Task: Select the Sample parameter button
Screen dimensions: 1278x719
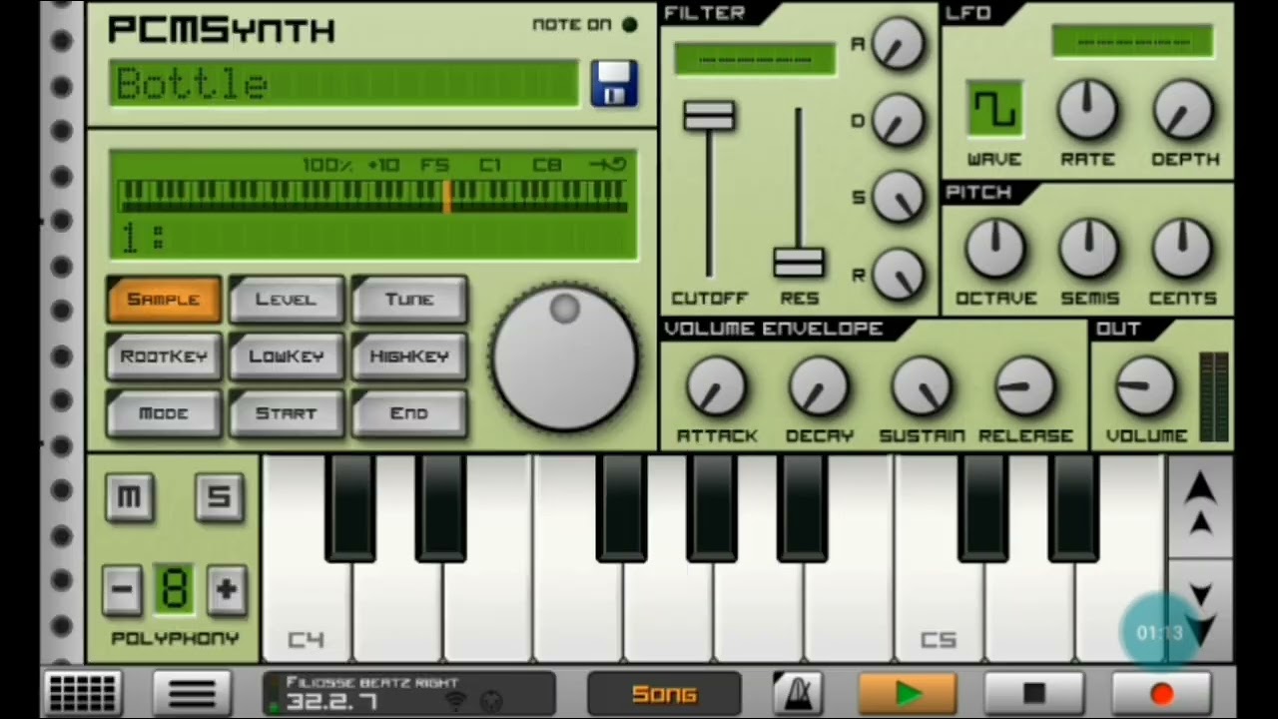Action: tap(164, 300)
